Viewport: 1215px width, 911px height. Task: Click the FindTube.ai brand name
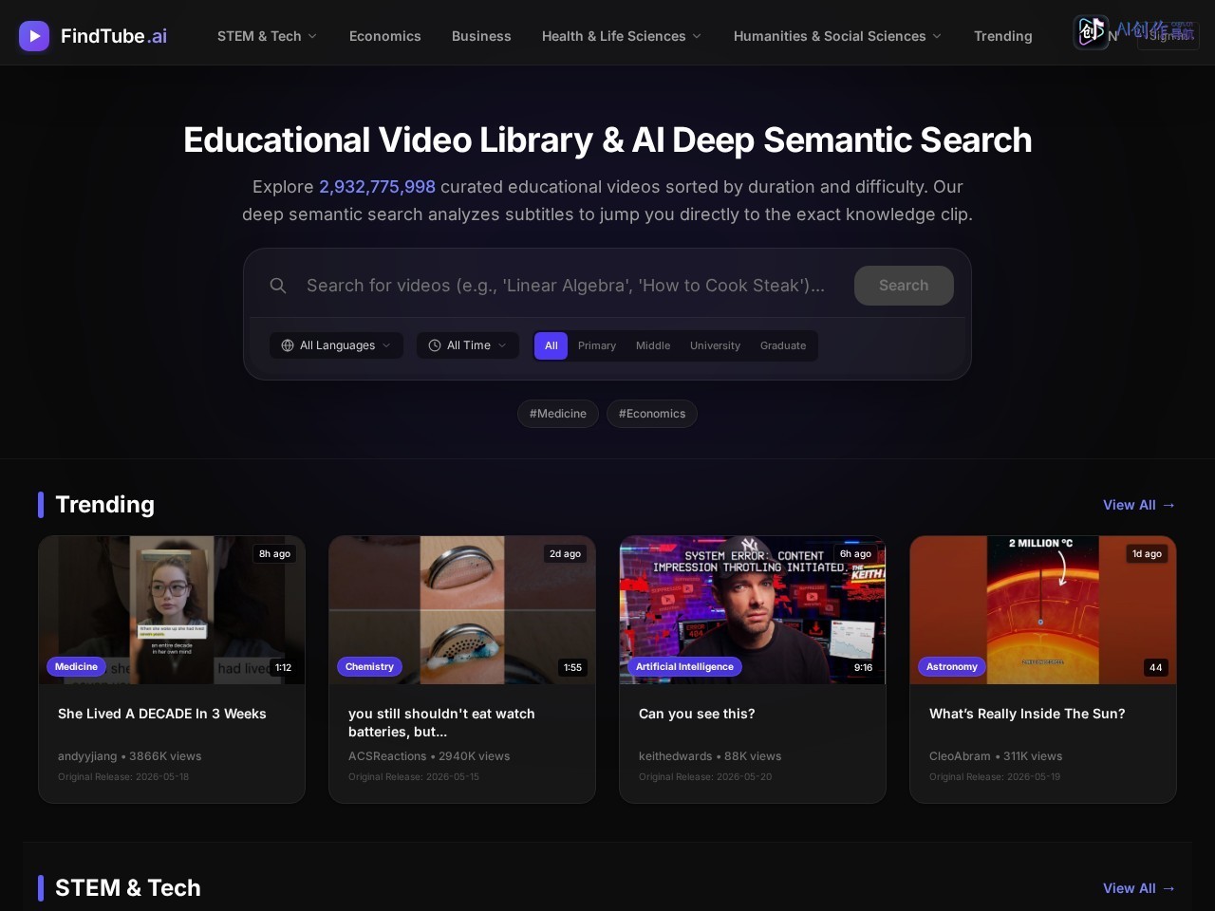coord(114,36)
